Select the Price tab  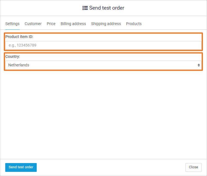click(51, 24)
